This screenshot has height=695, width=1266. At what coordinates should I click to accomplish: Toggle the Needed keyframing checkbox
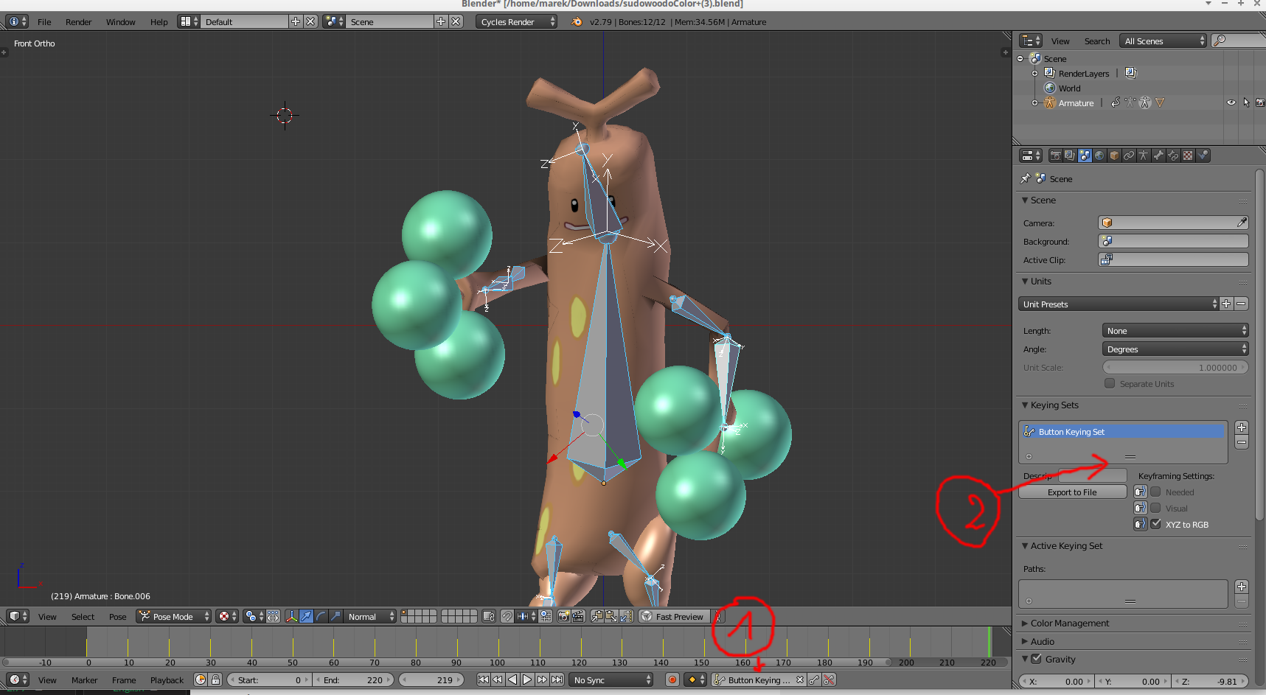pyautogui.click(x=1155, y=492)
